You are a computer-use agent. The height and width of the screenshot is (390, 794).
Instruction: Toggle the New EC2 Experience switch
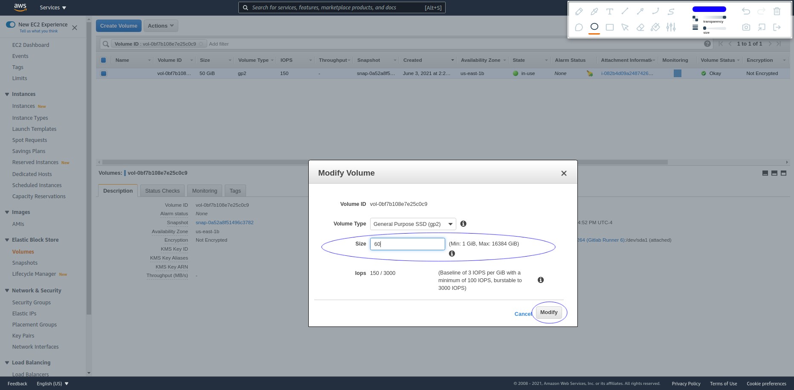(11, 24)
